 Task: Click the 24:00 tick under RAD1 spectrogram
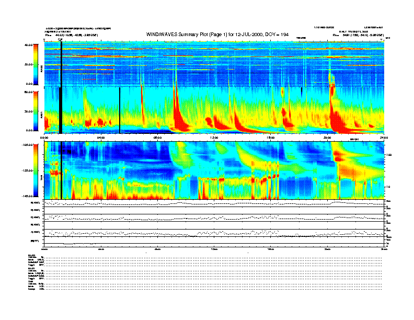(x=384, y=138)
